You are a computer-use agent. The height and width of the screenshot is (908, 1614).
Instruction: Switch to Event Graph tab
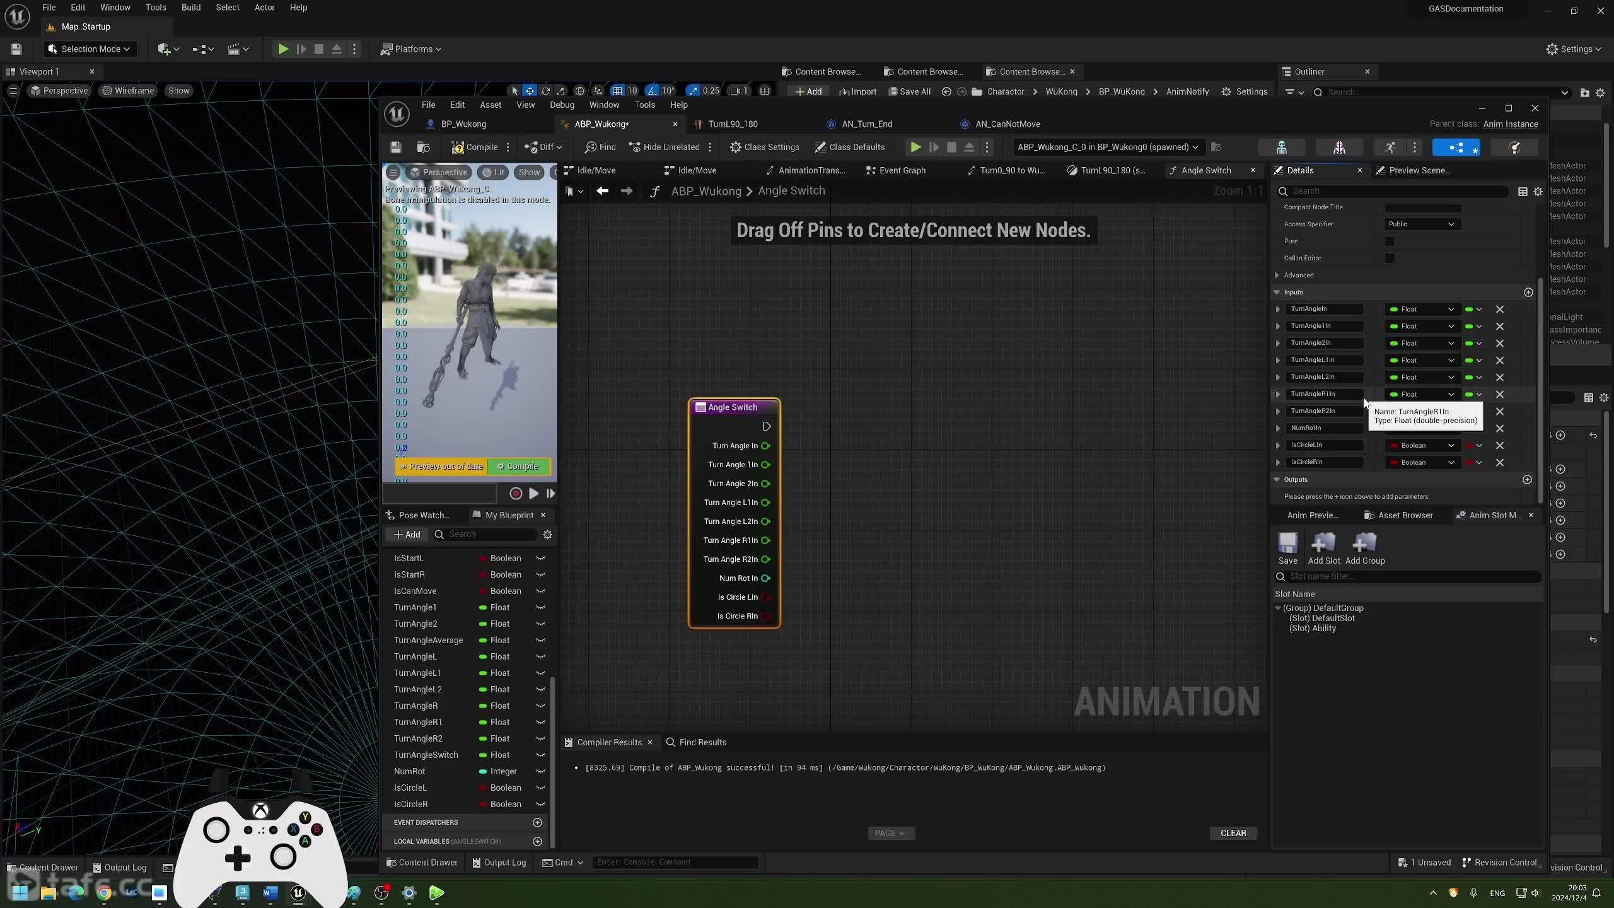point(895,170)
